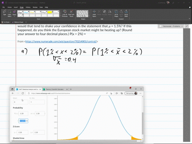Click Ink to Shape
The width and height of the screenshot is (192, 144).
click(x=116, y=13)
